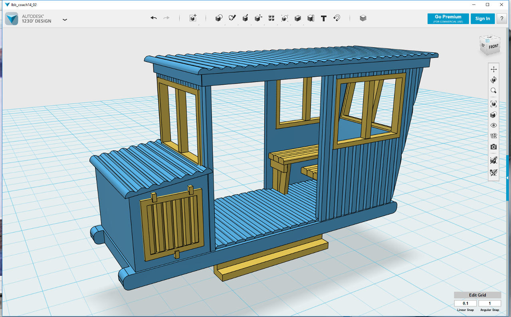Screen dimensions: 511x317
Task: Select the Measure tool
Action: tap(311, 18)
